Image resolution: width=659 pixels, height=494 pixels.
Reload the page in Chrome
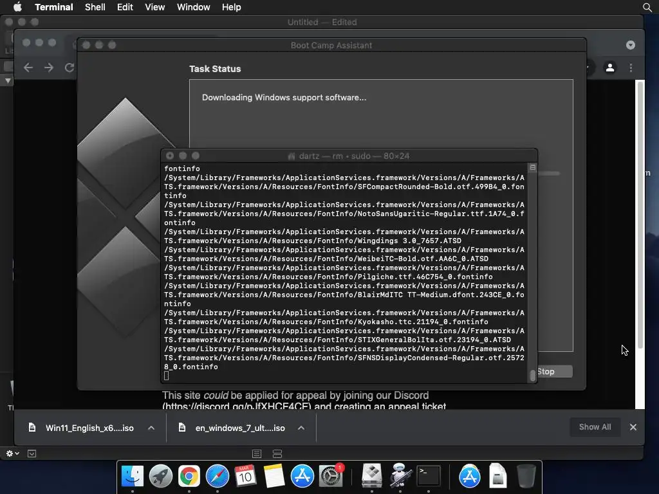pyautogui.click(x=70, y=68)
